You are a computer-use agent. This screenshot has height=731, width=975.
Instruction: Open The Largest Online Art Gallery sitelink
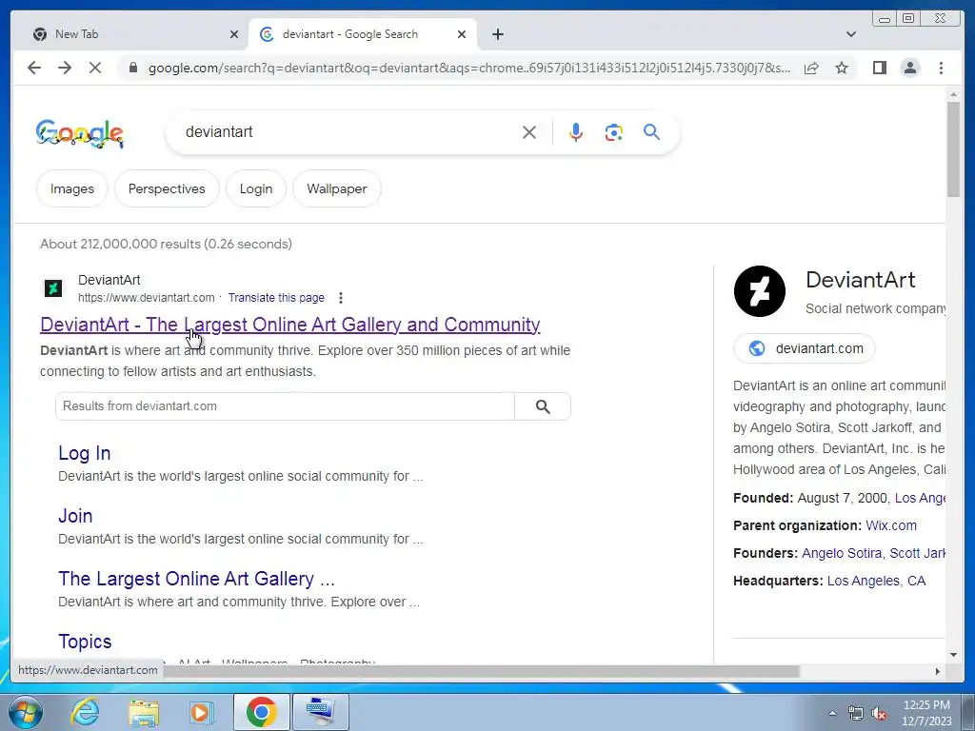196,579
